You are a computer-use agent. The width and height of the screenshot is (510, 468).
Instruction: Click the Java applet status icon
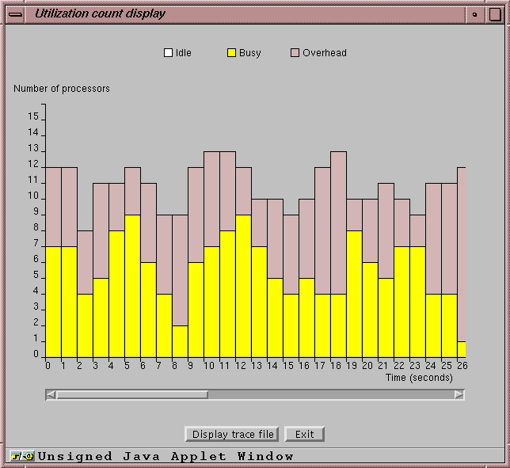tap(22, 456)
